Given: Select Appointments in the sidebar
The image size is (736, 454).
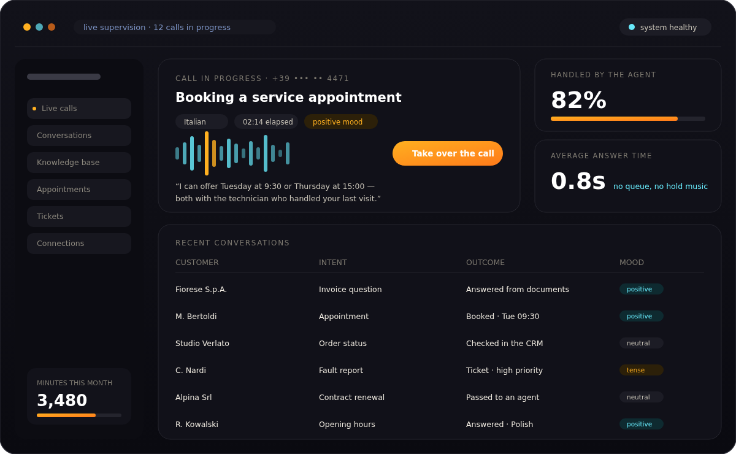Looking at the screenshot, I should point(79,190).
